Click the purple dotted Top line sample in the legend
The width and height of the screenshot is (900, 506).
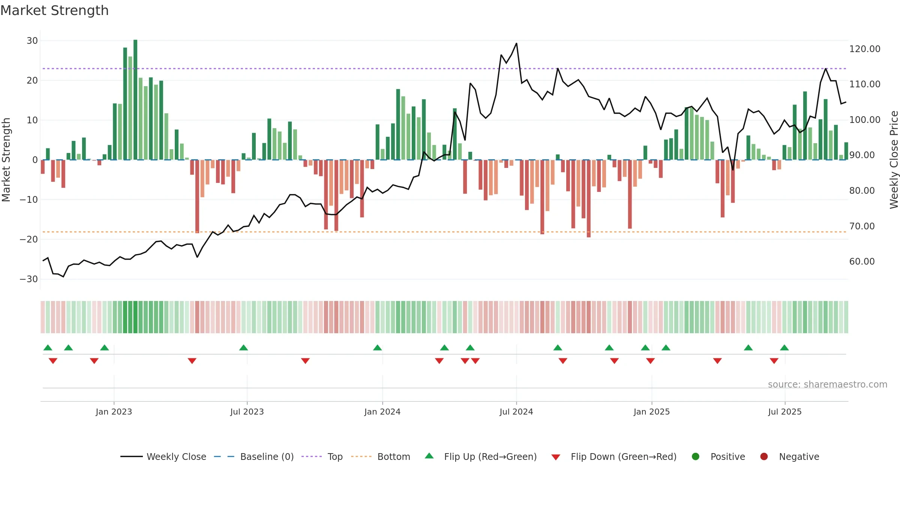(x=312, y=457)
